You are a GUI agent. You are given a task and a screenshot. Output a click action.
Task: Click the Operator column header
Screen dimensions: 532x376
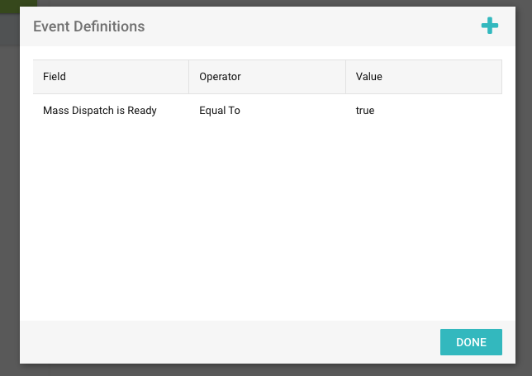click(x=220, y=77)
